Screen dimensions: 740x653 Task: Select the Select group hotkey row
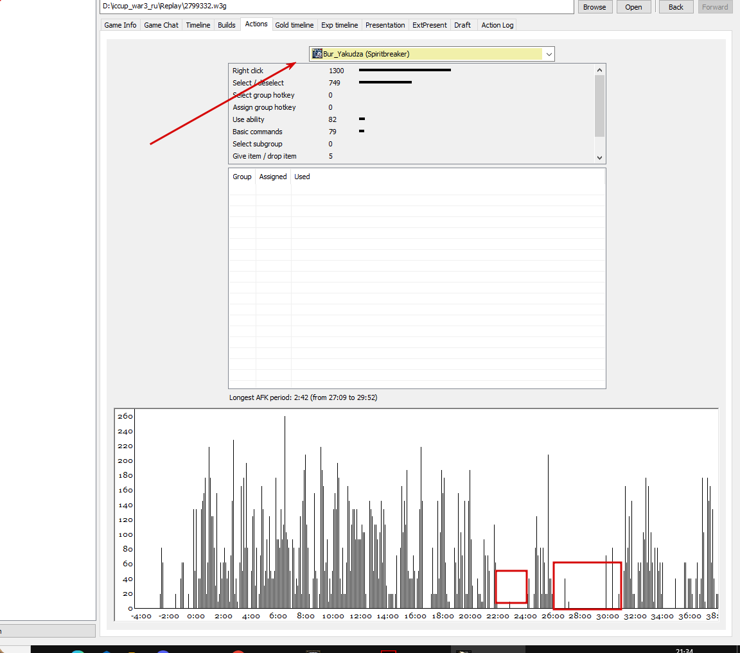pyautogui.click(x=410, y=95)
